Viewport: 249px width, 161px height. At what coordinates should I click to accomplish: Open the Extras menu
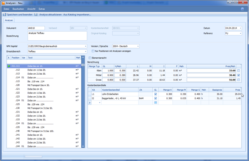coord(42,9)
